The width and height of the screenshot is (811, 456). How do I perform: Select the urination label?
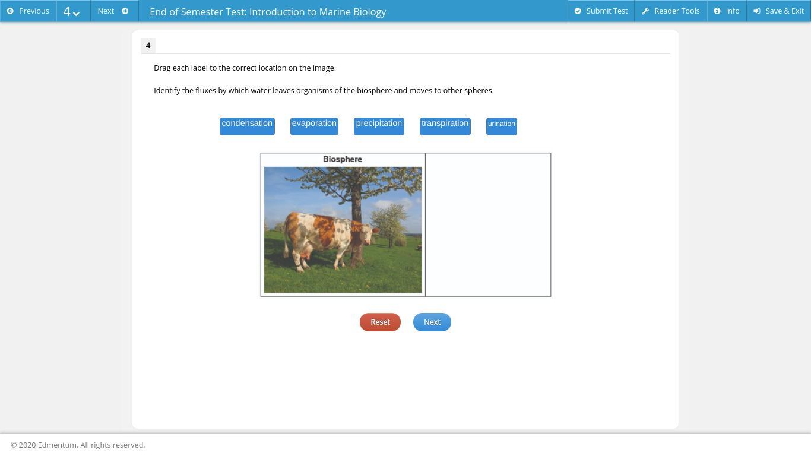(501, 126)
